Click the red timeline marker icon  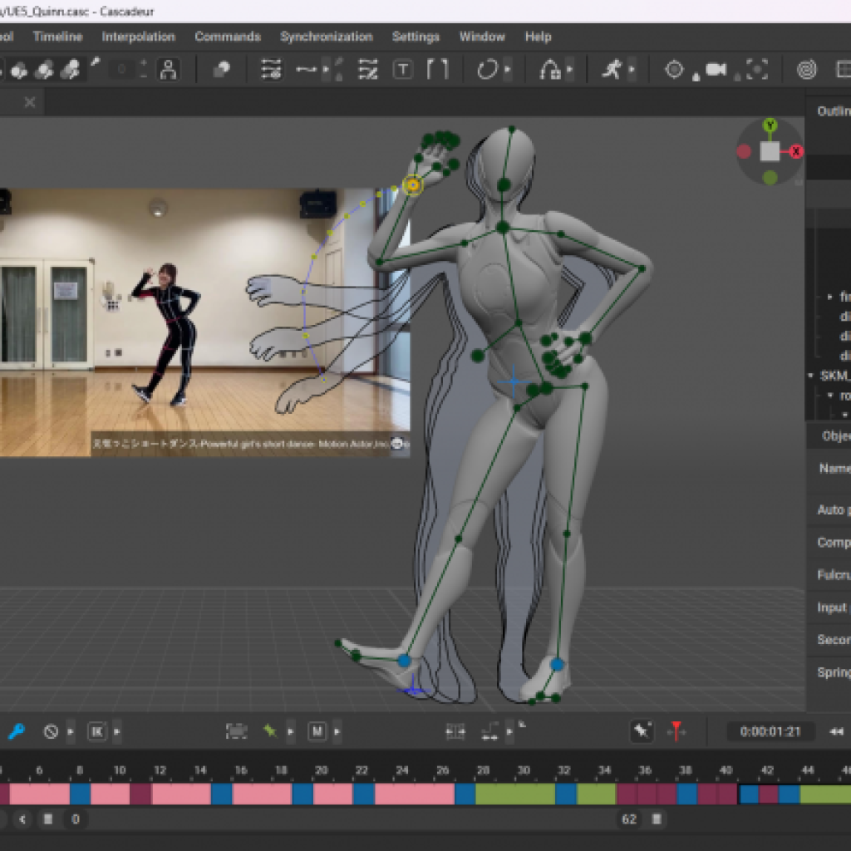click(677, 731)
